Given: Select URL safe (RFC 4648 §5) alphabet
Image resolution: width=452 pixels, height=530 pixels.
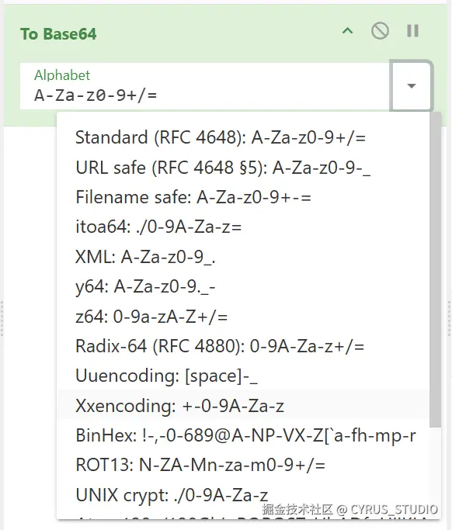Looking at the screenshot, I should point(243,168).
